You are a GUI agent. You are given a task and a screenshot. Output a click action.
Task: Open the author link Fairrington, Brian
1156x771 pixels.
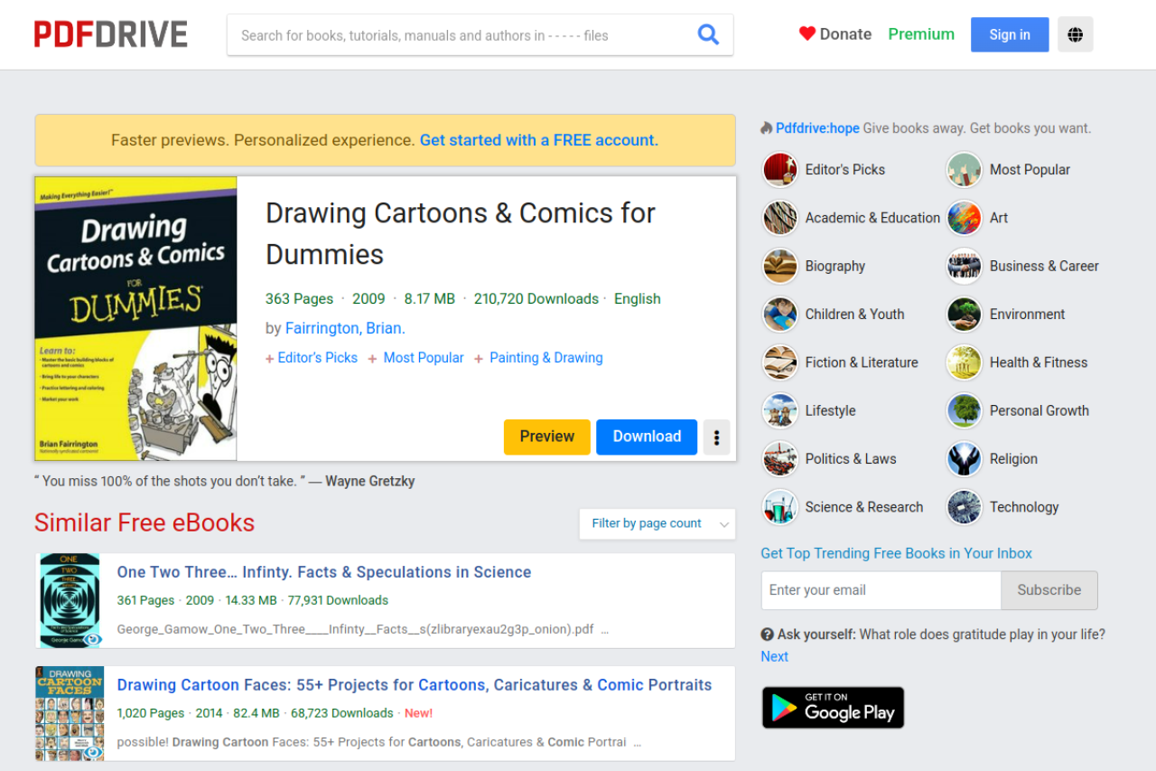[345, 328]
